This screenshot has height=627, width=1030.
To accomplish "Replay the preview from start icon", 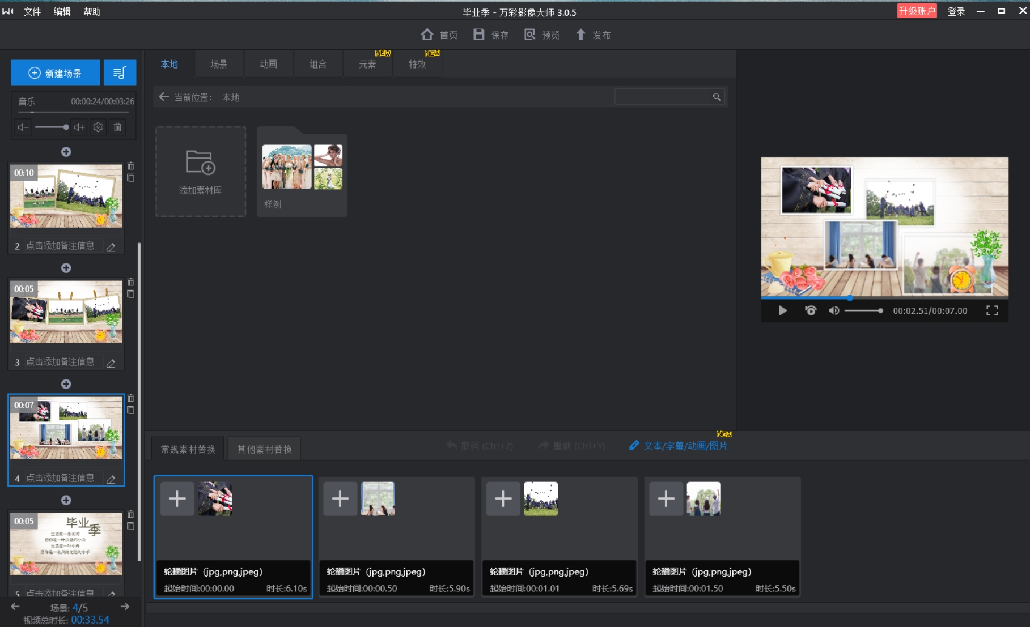I will click(x=811, y=310).
